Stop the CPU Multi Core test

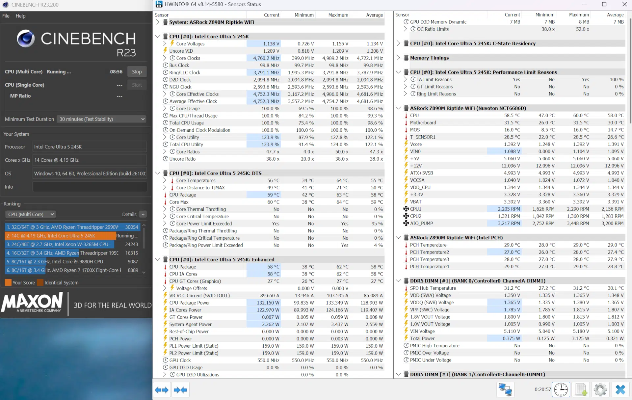pyautogui.click(x=137, y=71)
